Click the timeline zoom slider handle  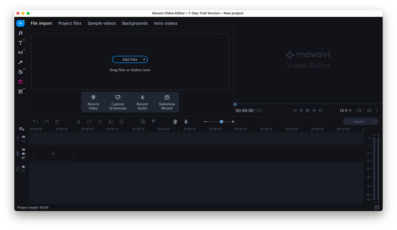[222, 122]
